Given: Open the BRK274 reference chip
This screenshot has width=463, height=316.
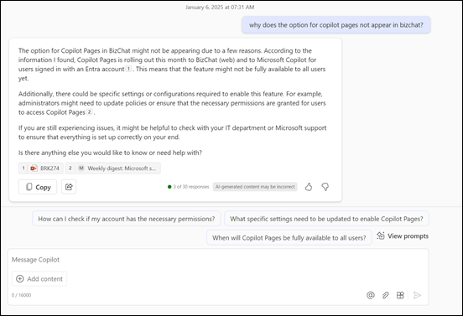Looking at the screenshot, I should pos(41,168).
